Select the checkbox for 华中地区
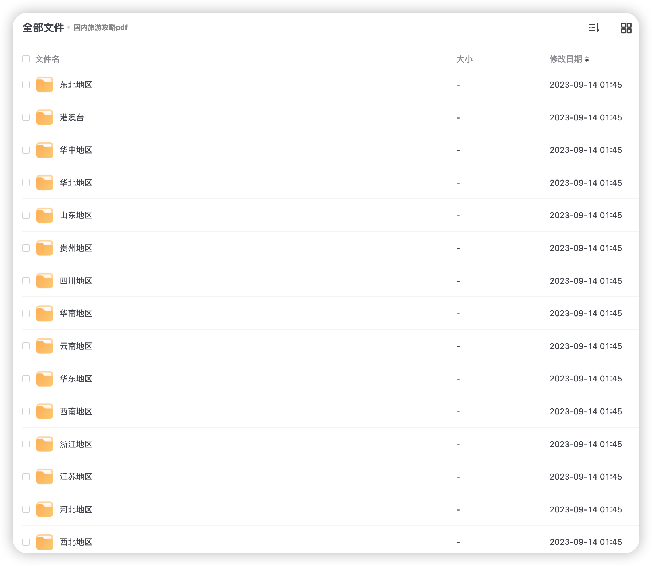652x566 pixels. 26,150
